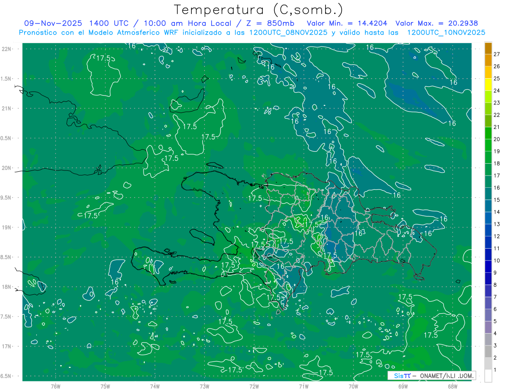508x392 pixels.
Task: Click the "74W" longitude axis label
Action: coord(155,386)
